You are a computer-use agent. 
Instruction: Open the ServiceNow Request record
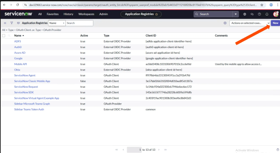(26, 87)
